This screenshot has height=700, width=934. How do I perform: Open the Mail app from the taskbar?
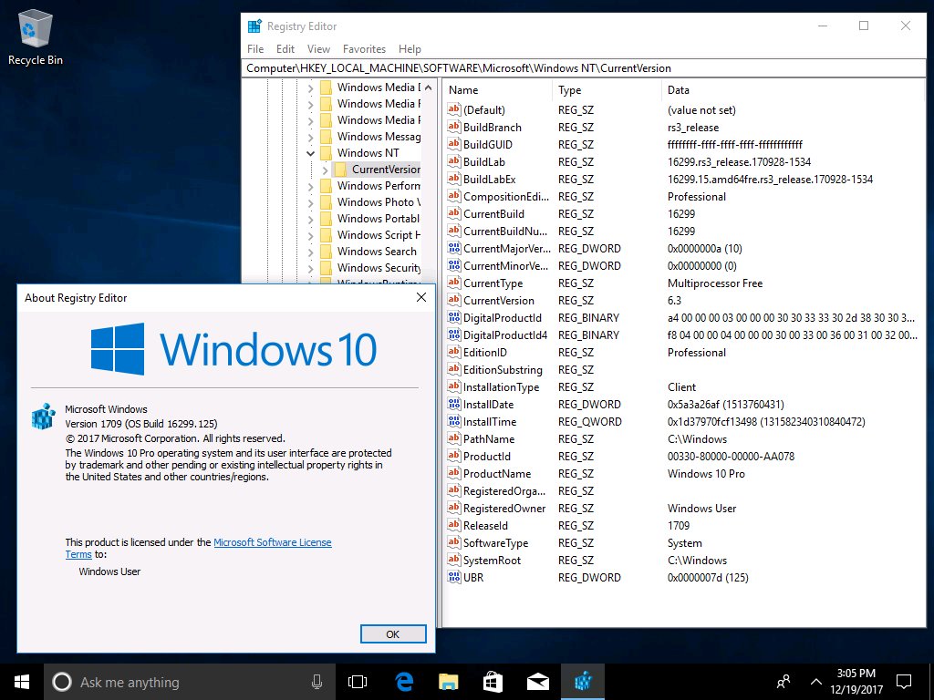click(x=538, y=682)
